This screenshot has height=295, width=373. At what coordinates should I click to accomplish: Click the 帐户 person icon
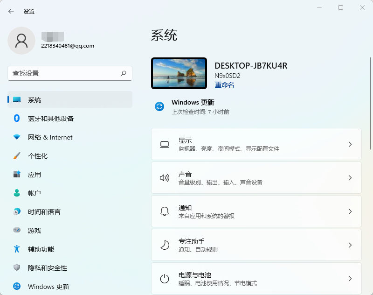point(17,193)
